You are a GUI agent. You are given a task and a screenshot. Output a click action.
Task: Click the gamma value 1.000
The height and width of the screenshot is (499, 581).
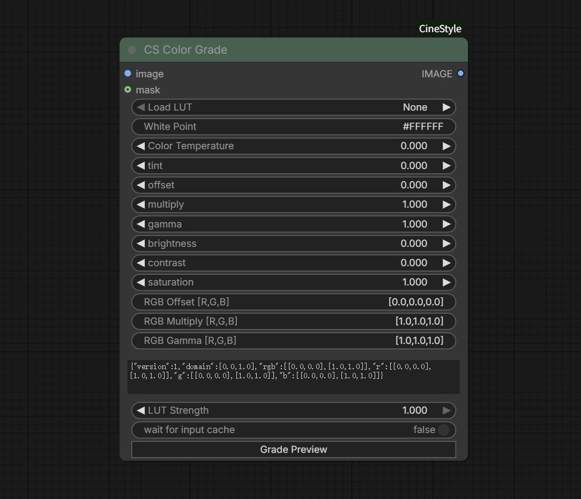415,224
